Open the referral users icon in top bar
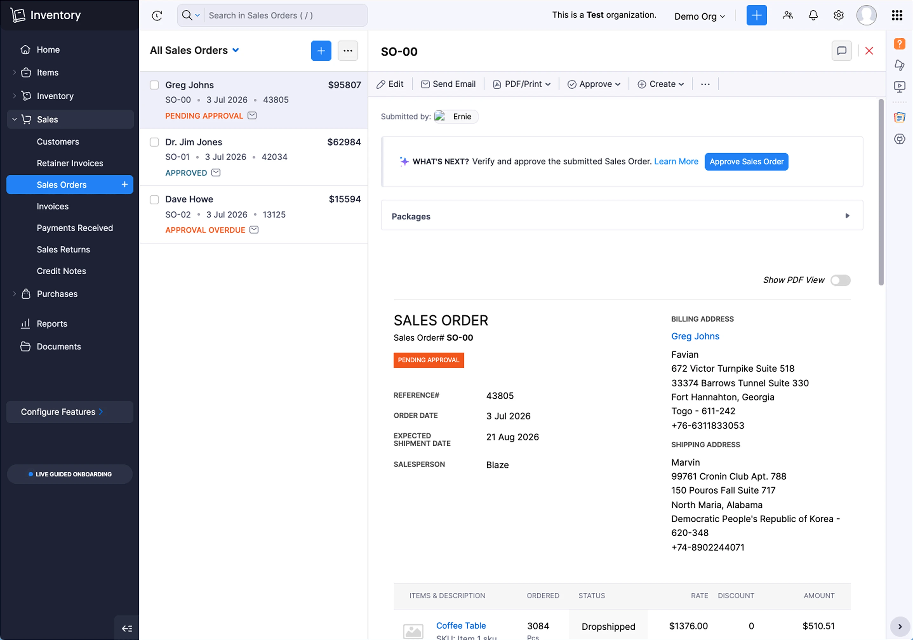This screenshot has height=640, width=913. point(787,16)
